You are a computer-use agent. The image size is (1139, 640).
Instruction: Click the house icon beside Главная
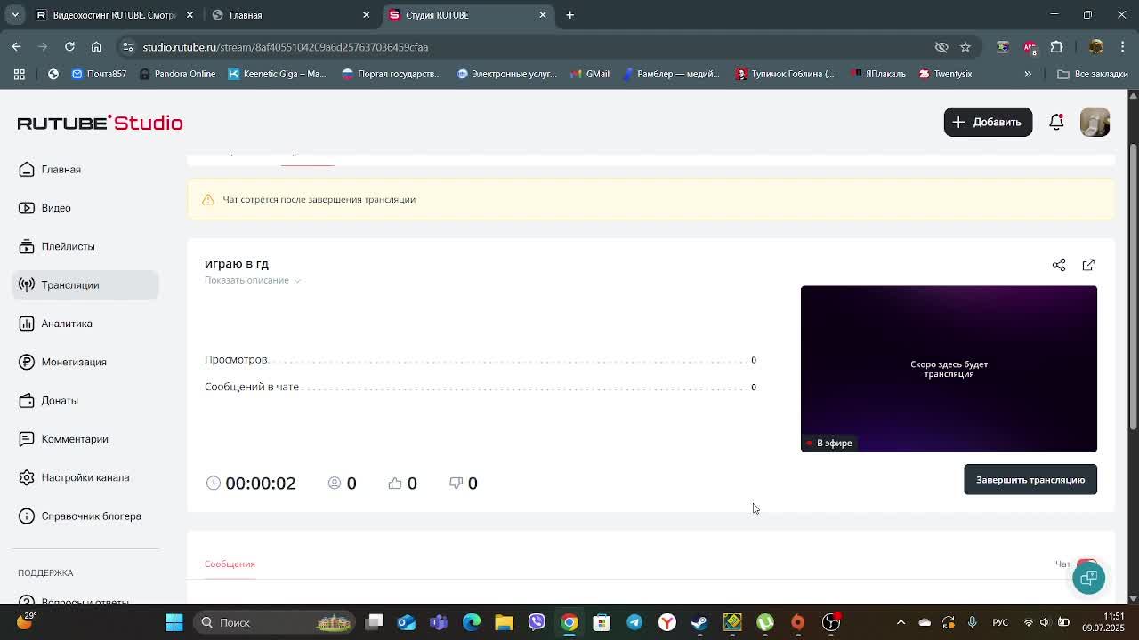27,169
